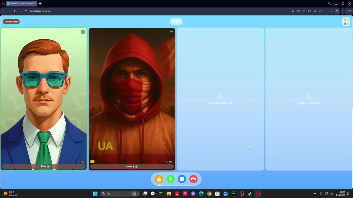The image size is (353, 198).
Task: Click the orange badge on faceapp's card
Action: pos(92,162)
